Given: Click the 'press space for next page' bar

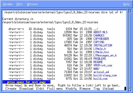Looking at the screenshot, I should click(x=26, y=82).
